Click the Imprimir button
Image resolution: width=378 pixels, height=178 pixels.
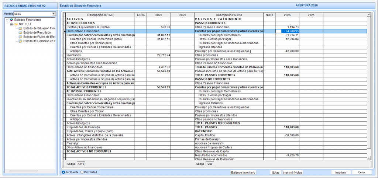click(x=341, y=172)
